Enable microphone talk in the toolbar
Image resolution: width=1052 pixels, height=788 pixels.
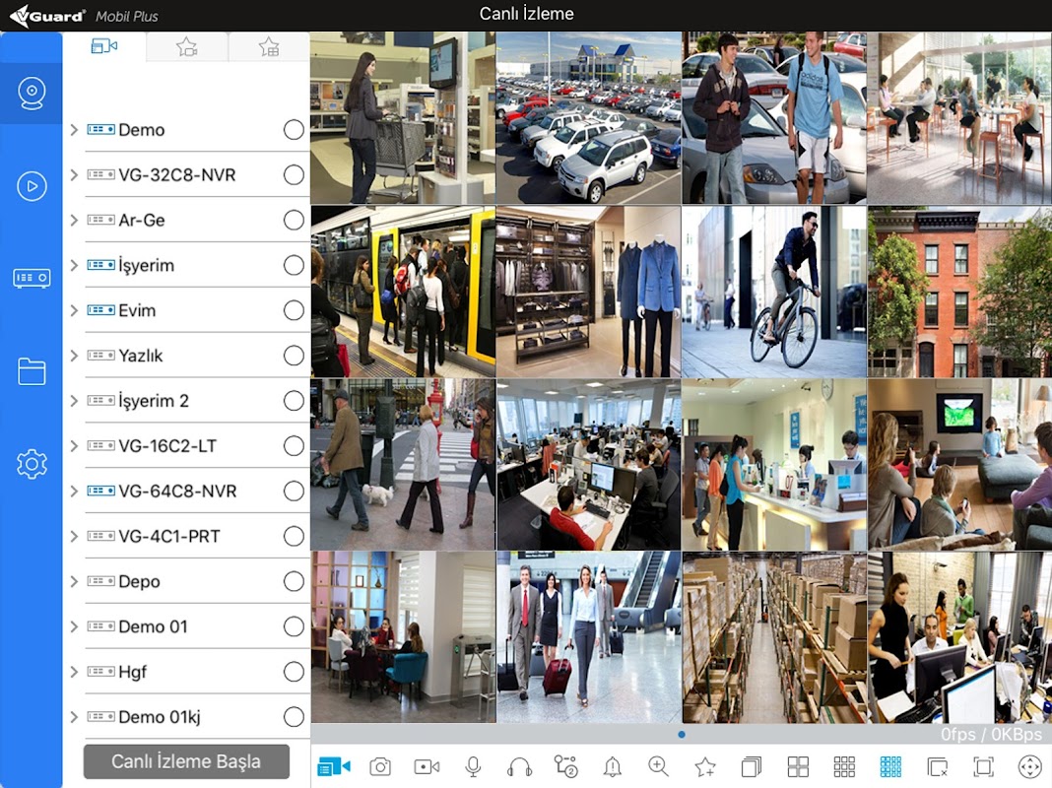pyautogui.click(x=473, y=766)
